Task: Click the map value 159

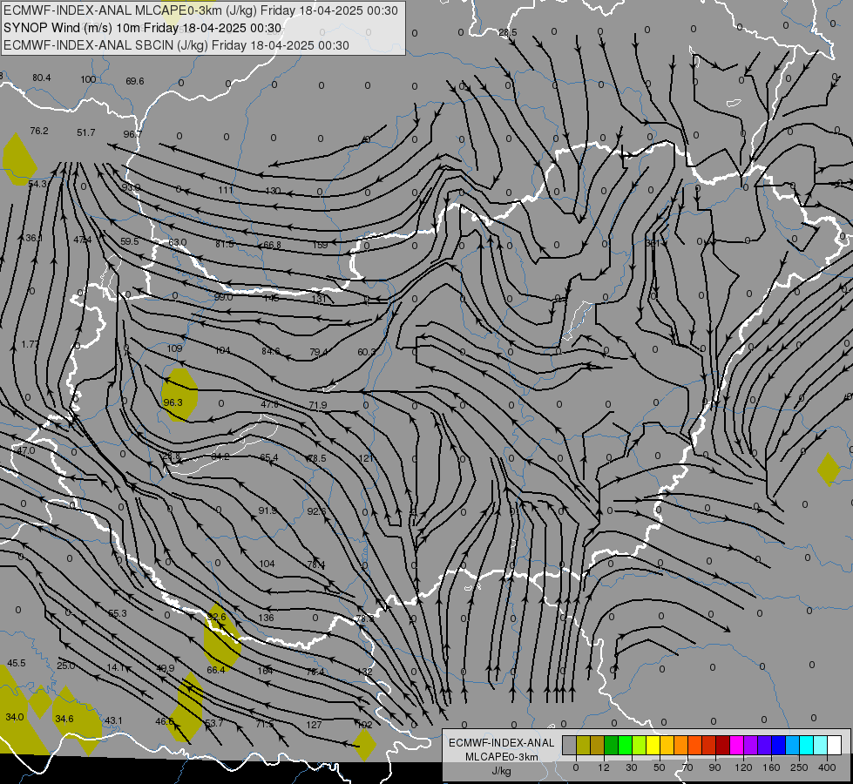Action: [320, 245]
